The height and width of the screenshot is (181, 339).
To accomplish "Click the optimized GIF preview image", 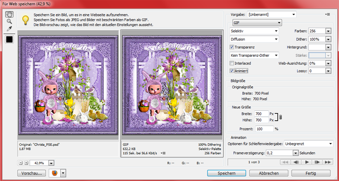I will coord(172,85).
